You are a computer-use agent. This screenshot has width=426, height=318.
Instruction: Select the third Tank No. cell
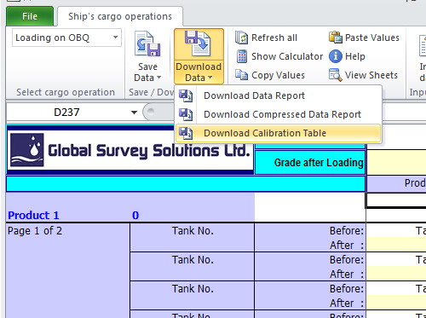tap(193, 296)
